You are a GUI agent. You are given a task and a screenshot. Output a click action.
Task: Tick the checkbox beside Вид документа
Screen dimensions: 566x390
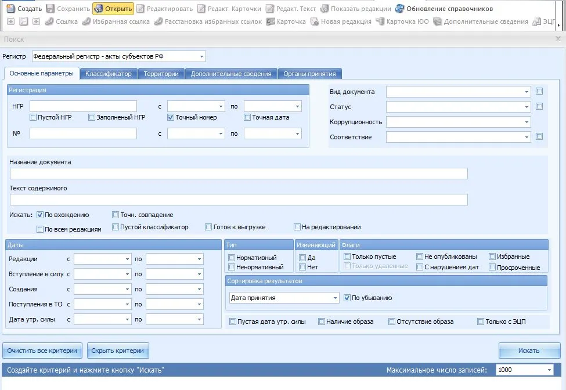point(539,91)
